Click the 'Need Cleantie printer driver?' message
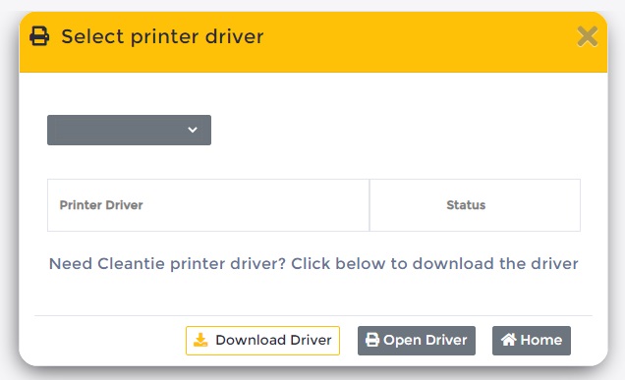This screenshot has height=380, width=625. 313,264
